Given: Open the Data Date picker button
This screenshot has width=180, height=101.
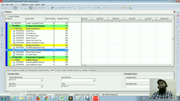Looking at the screenshot, I should pos(42,86).
